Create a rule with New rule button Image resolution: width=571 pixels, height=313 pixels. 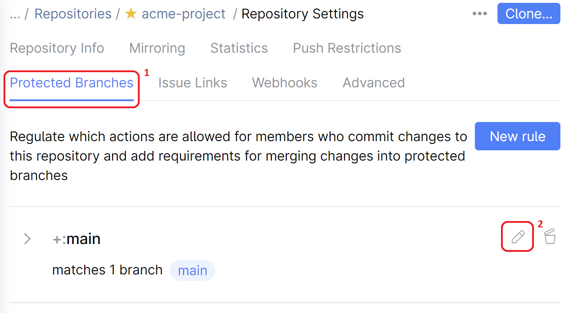click(x=517, y=137)
